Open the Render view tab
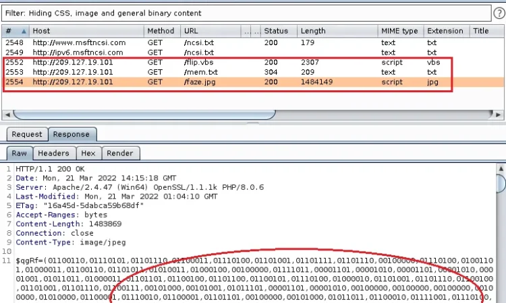Image resolution: width=506 pixels, height=303 pixels. click(x=120, y=154)
